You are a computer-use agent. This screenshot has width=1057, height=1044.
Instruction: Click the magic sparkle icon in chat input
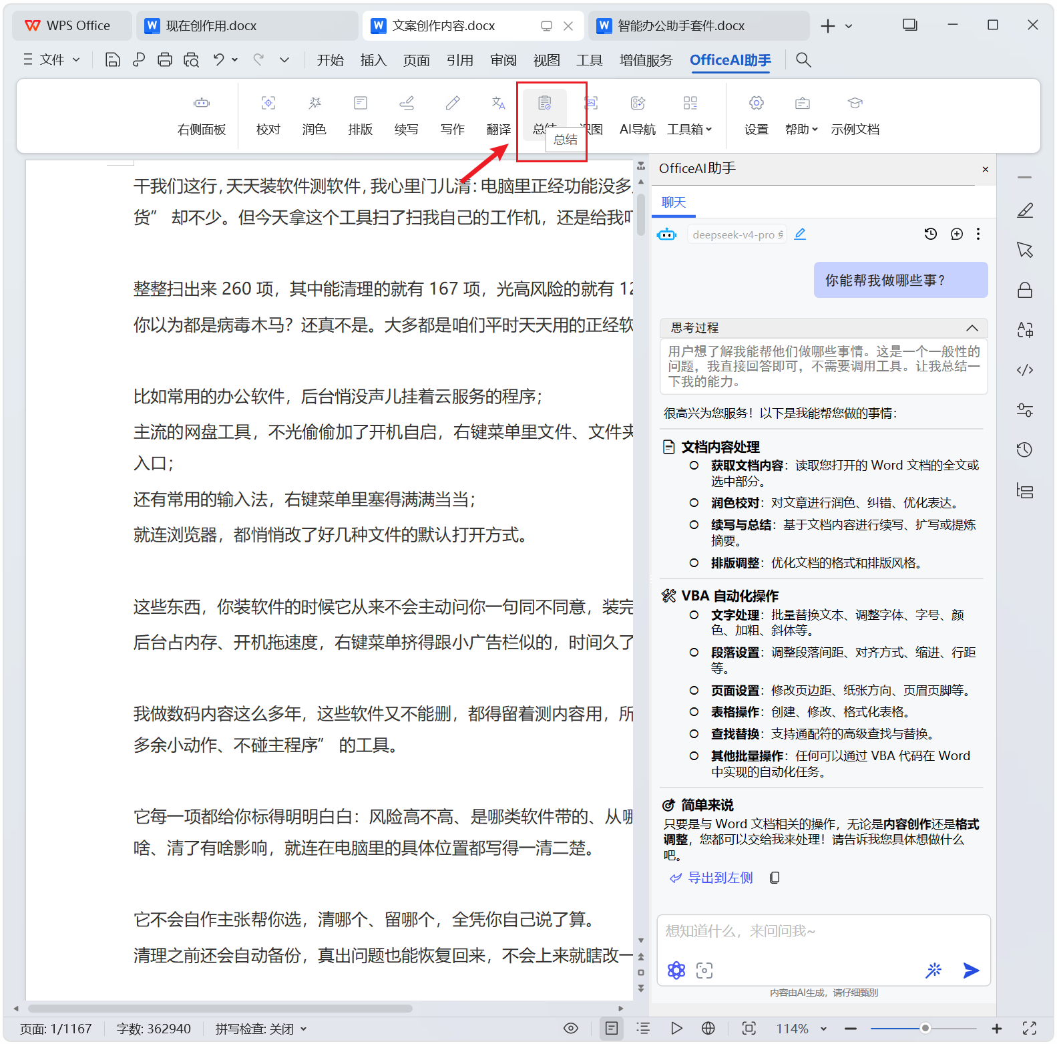pyautogui.click(x=933, y=970)
